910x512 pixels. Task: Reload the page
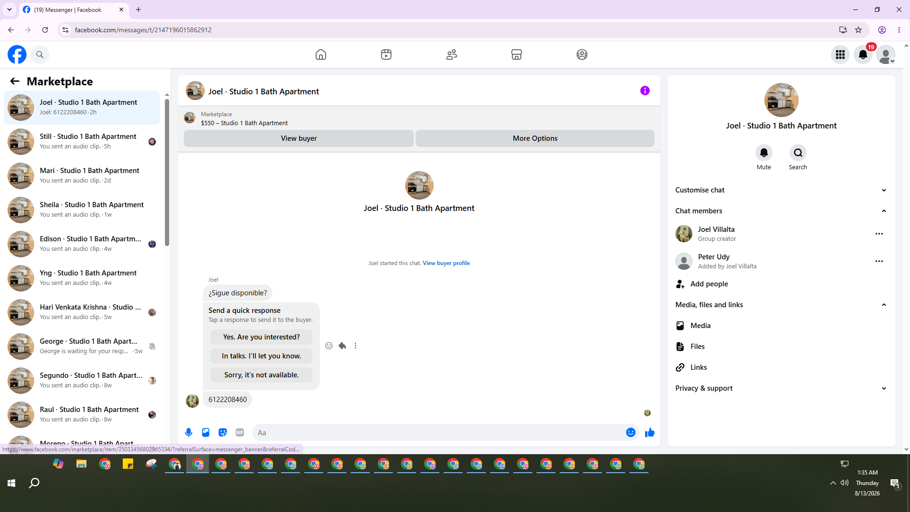[45, 30]
